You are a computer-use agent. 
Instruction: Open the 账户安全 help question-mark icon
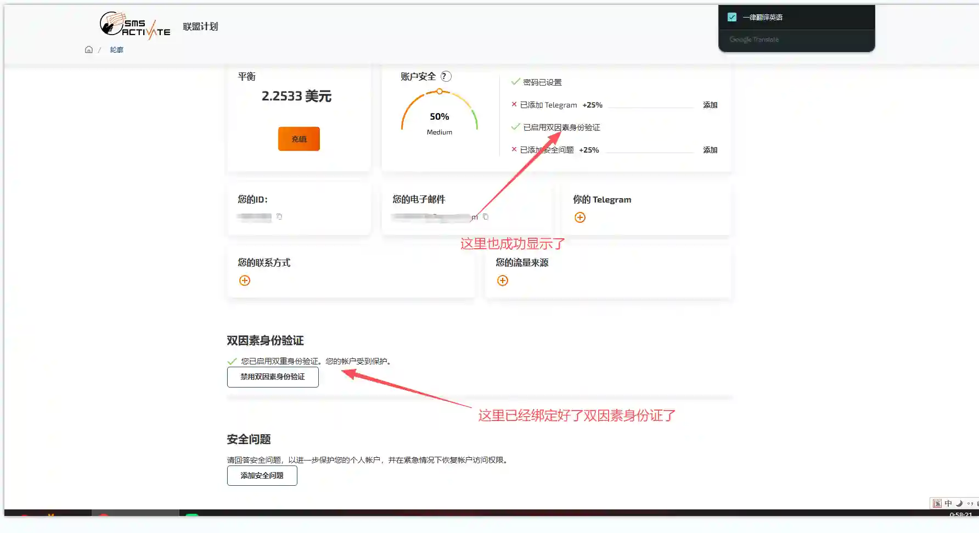447,76
